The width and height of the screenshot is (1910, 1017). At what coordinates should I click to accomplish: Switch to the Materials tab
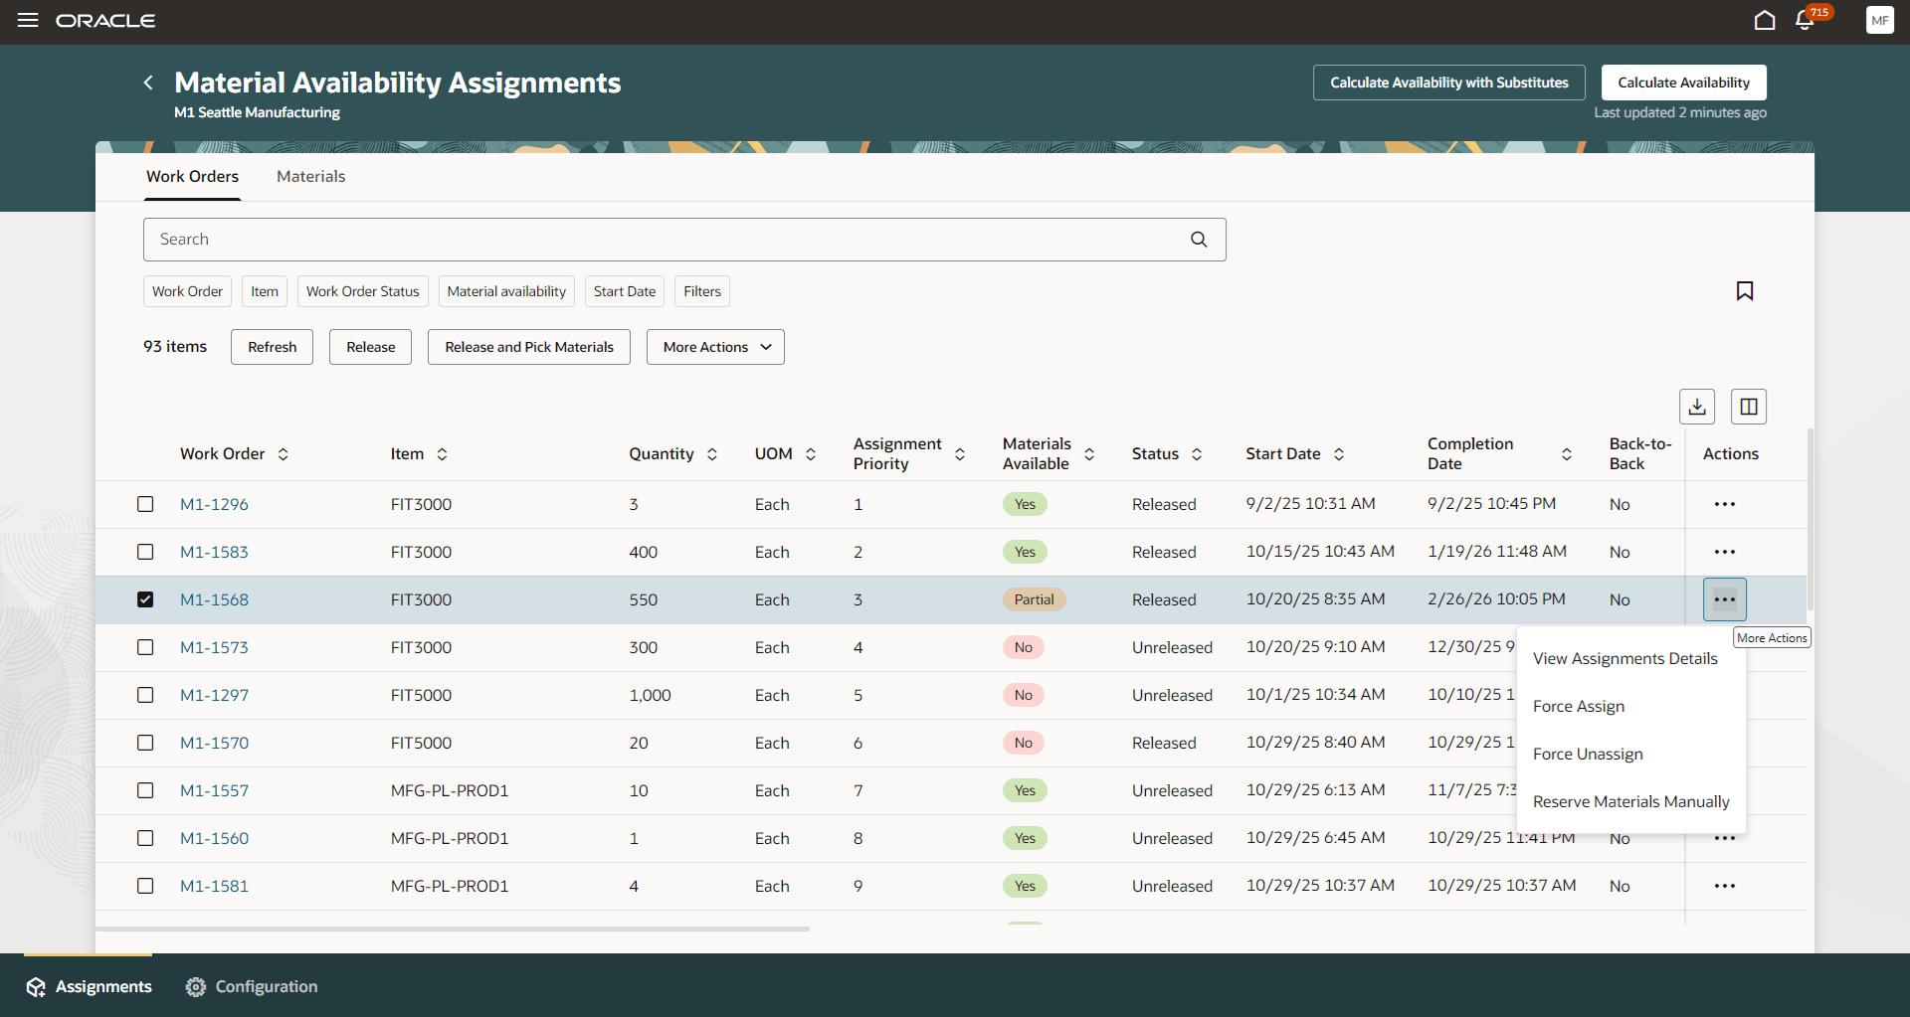click(x=310, y=176)
